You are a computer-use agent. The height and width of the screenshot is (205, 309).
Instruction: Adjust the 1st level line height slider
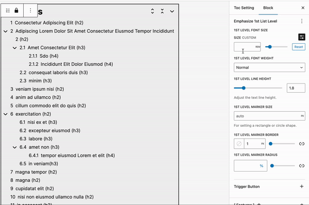(258, 88)
